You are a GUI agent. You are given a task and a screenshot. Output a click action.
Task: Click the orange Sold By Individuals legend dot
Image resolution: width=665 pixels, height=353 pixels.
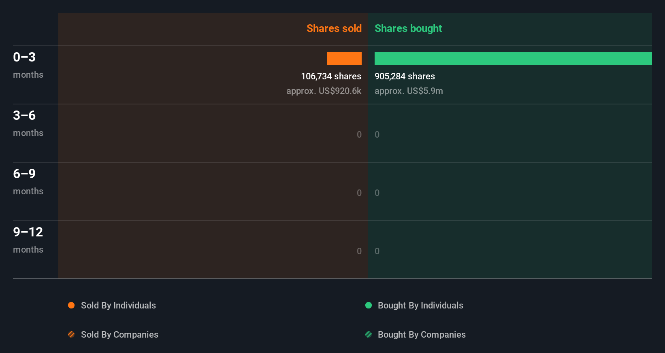[x=71, y=305]
